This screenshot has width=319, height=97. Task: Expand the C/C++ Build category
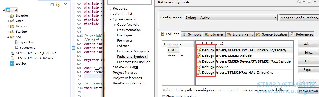tap(111, 14)
